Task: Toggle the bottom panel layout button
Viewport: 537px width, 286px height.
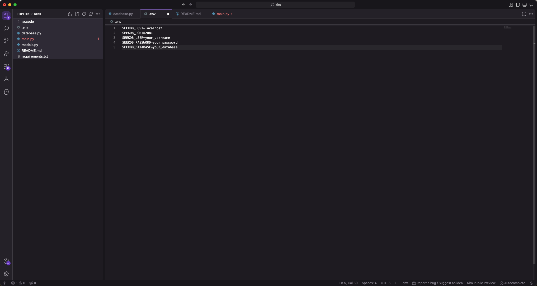Action: (x=525, y=5)
